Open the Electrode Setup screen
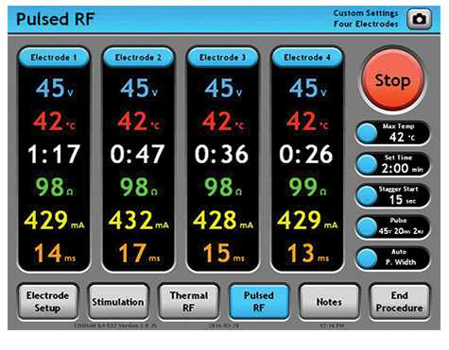The height and width of the screenshot is (350, 449). [47, 302]
